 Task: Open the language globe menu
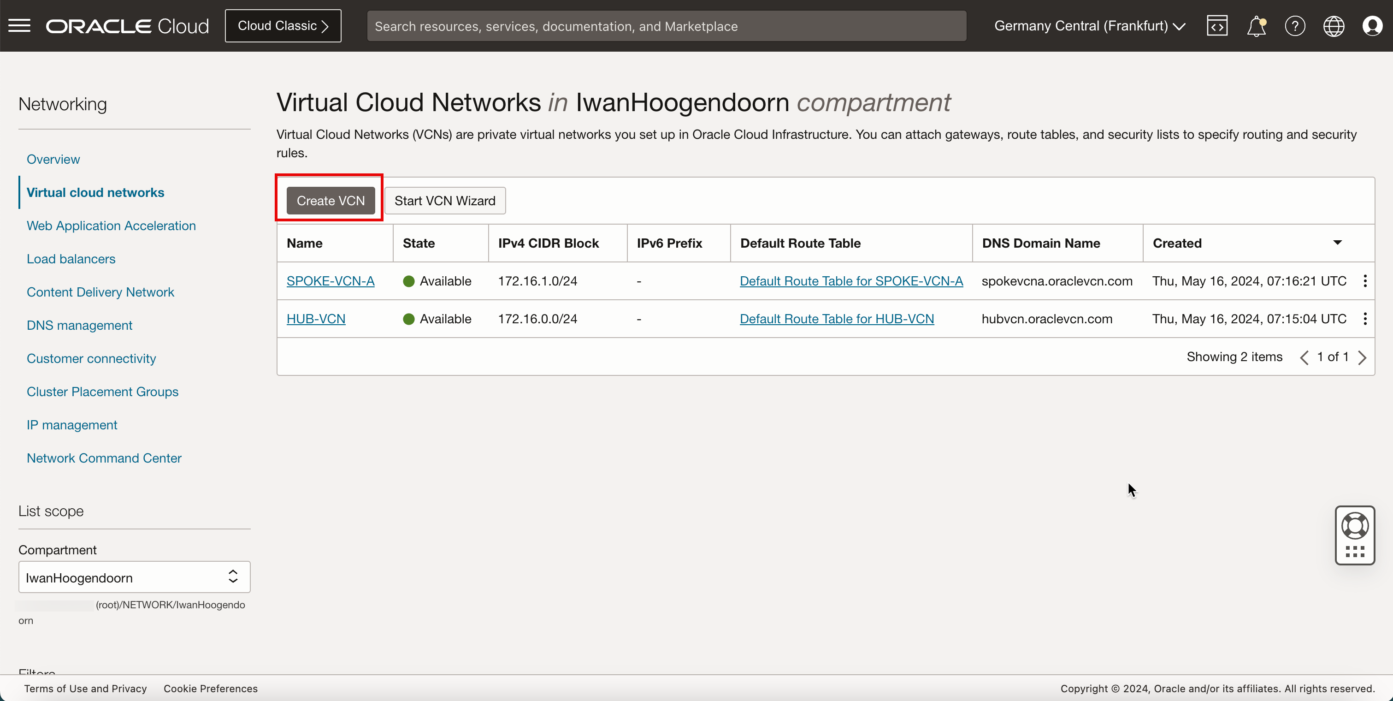[1334, 25]
